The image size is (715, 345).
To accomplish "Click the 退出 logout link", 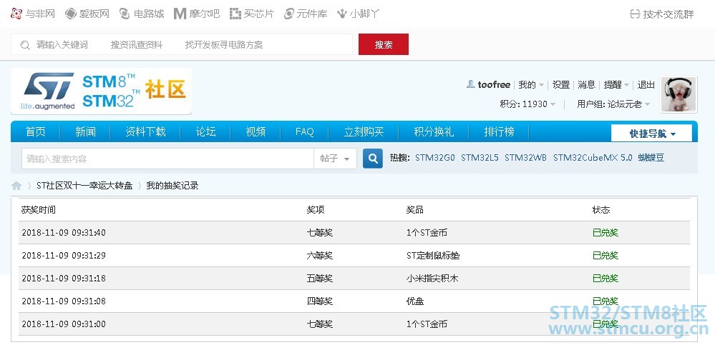I will 646,85.
